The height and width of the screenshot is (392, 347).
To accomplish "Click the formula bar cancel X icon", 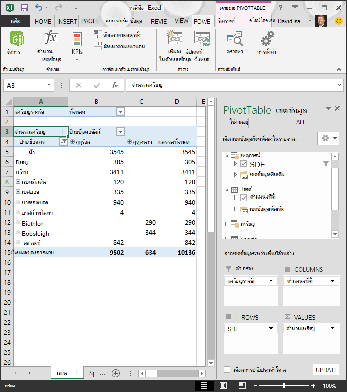I will pyautogui.click(x=79, y=86).
